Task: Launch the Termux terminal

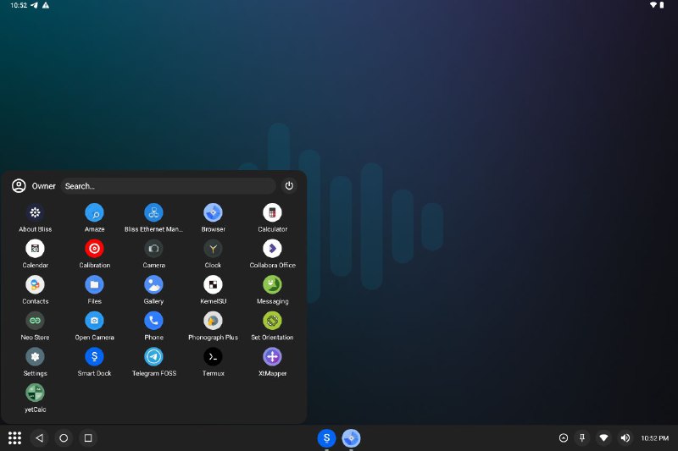Action: click(213, 356)
